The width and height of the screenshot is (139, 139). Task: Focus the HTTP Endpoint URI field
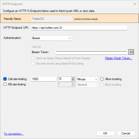(x=79, y=28)
